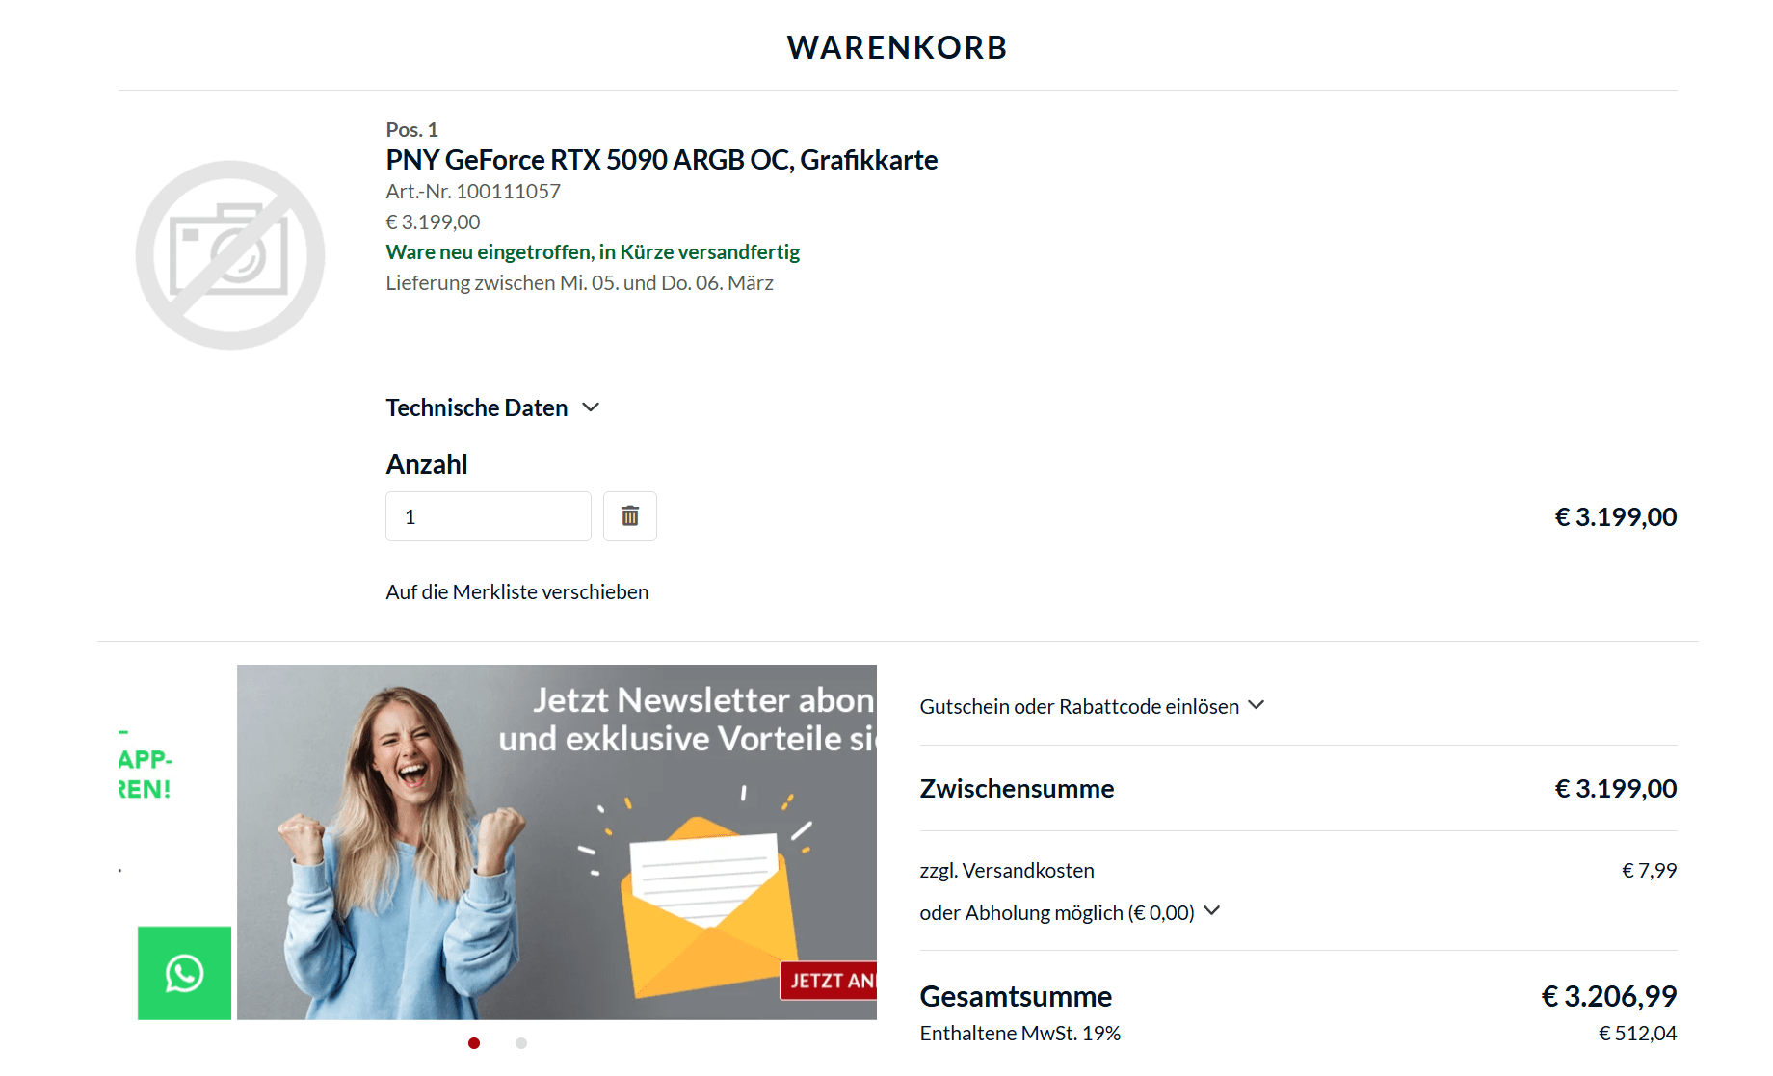Move item via Auf die Merkliste verschieben
This screenshot has height=1076, width=1773.
(x=517, y=591)
